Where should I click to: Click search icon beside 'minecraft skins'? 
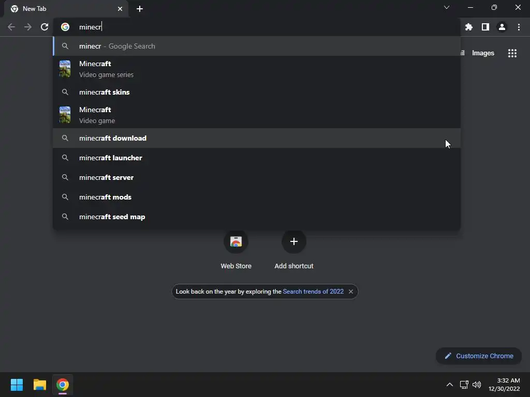[x=65, y=92]
